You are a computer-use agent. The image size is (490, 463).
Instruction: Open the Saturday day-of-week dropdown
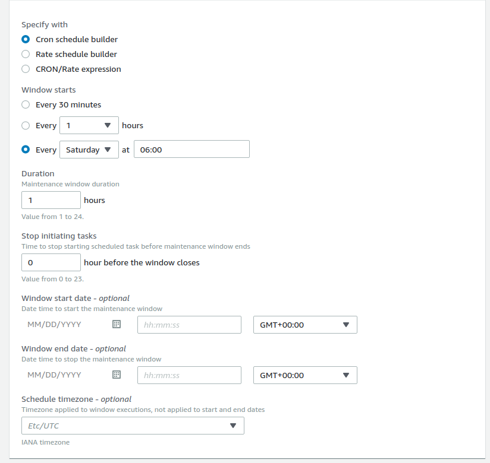89,150
